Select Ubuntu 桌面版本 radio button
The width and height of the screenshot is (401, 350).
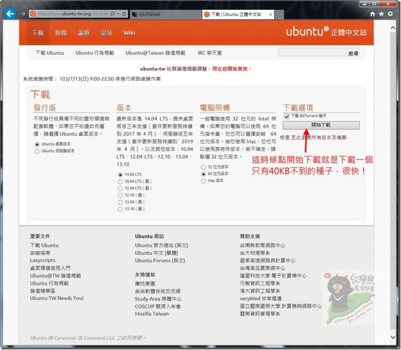tap(37, 144)
